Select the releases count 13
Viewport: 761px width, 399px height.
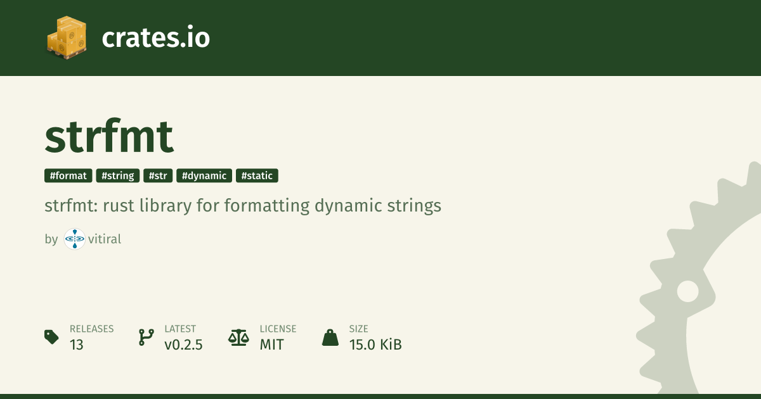tap(77, 345)
